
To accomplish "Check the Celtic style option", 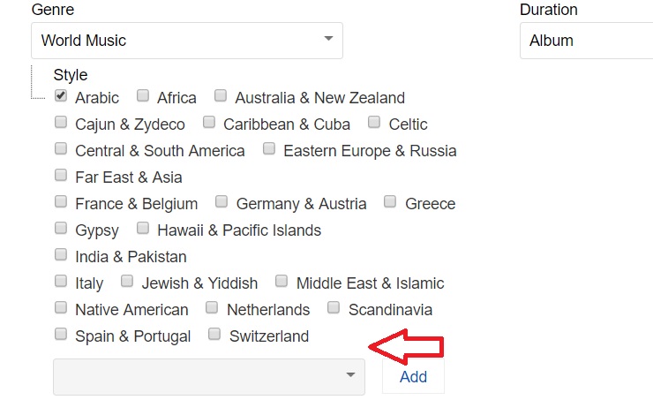I will [x=374, y=123].
